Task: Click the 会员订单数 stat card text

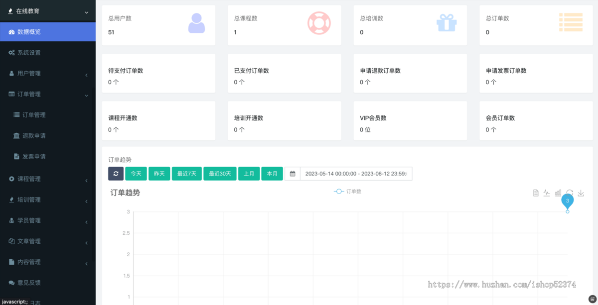Action: click(x=500, y=118)
